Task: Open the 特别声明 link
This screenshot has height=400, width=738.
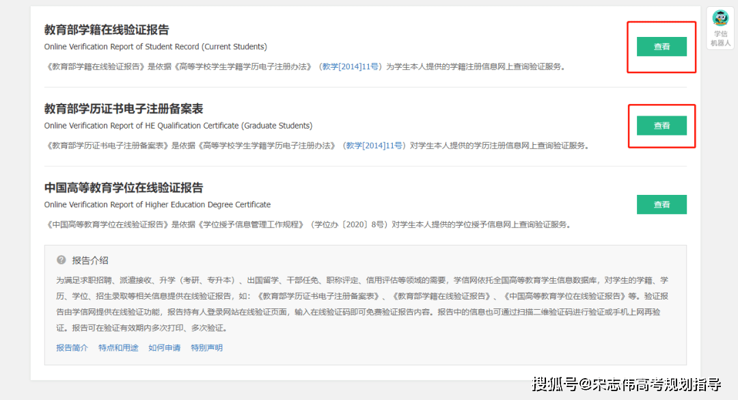Action: click(206, 348)
